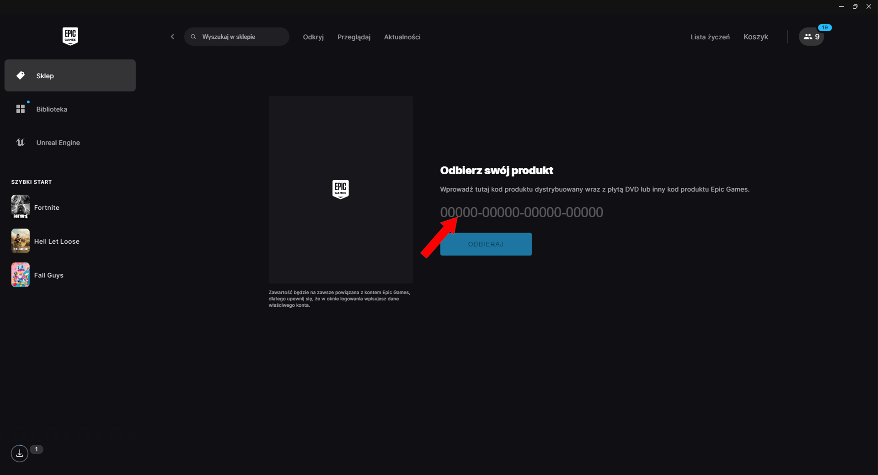878x475 pixels.
Task: Click the Biblioteka grid icon
Action: click(21, 109)
